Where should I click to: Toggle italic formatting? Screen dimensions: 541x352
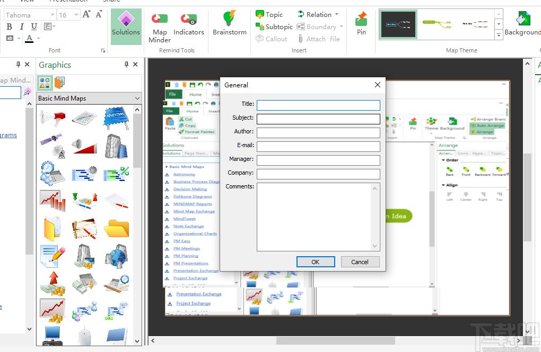(x=22, y=26)
